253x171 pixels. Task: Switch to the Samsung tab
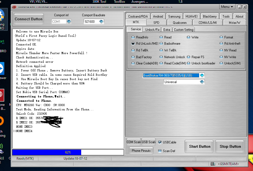[x=174, y=16]
